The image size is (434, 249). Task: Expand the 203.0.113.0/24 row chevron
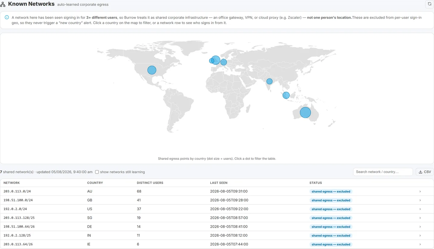click(420, 191)
